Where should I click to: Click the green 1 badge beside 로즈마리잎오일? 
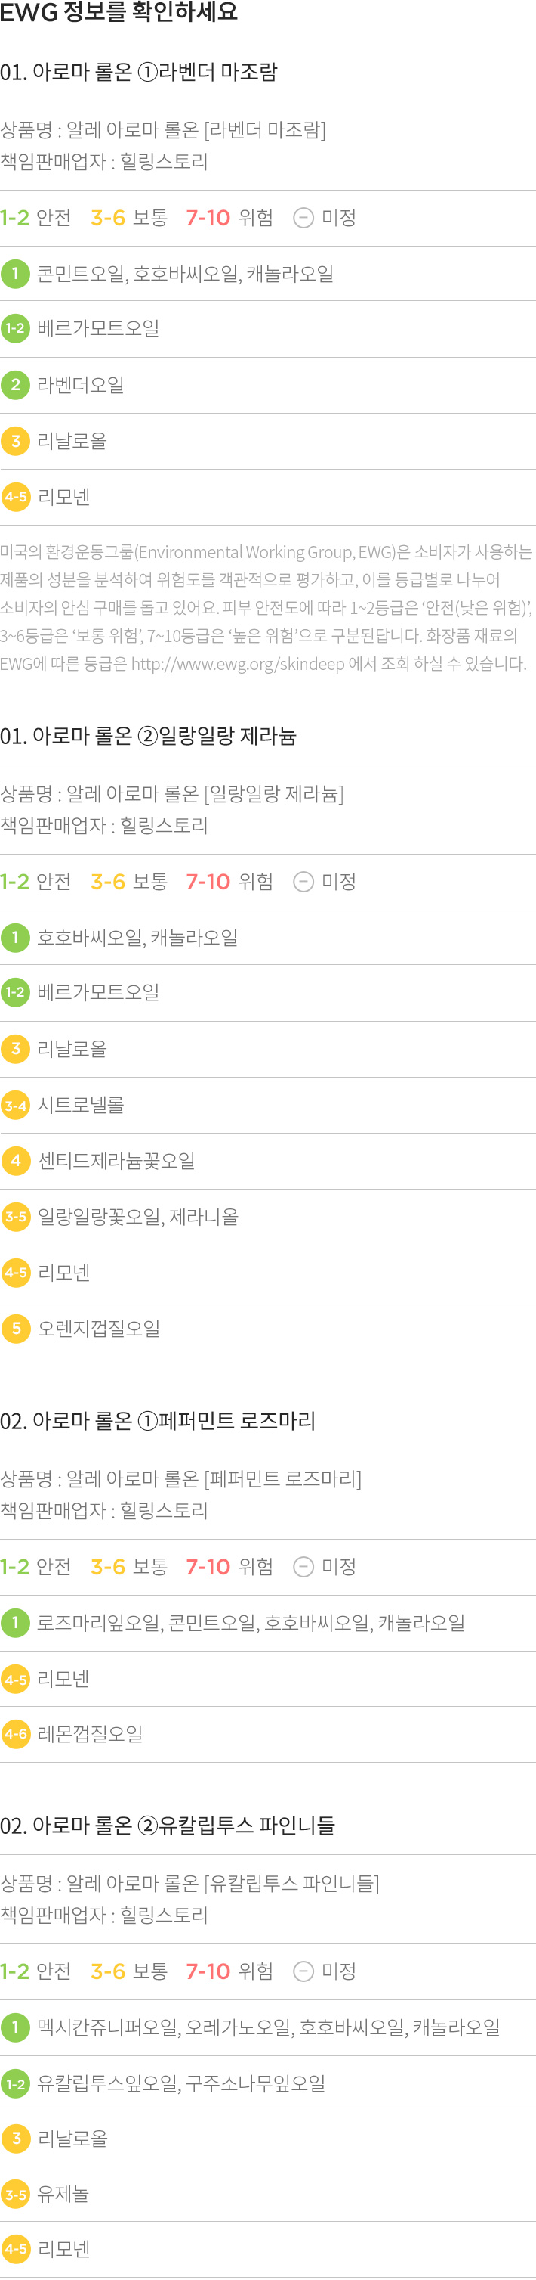(15, 1622)
